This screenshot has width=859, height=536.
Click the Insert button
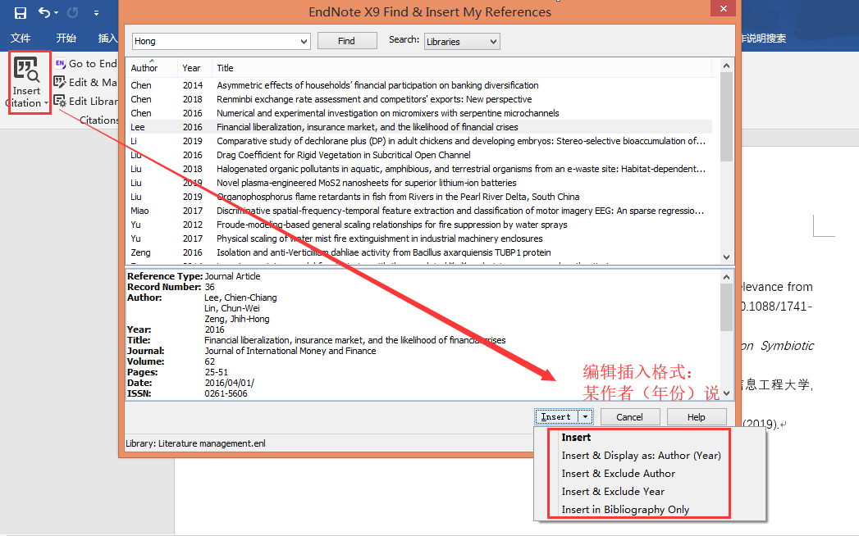tap(556, 417)
